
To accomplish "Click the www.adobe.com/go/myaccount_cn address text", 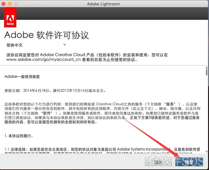I will pyautogui.click(x=43, y=59).
